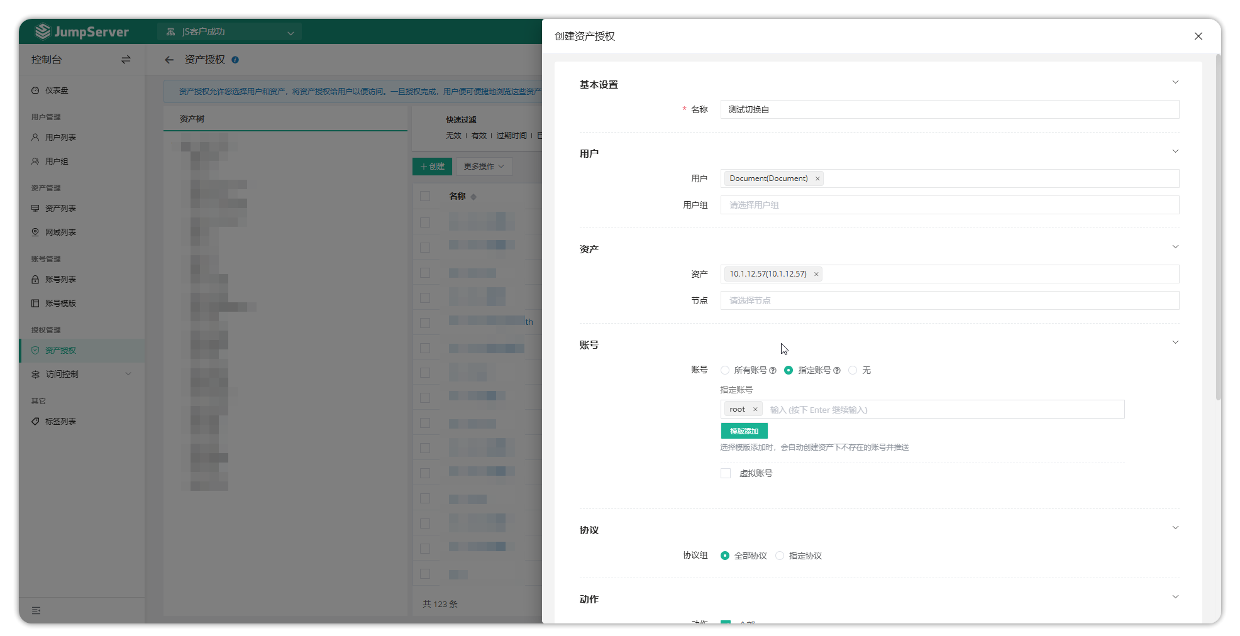This screenshot has width=1240, height=636.
Task: Select the 所有账号 radio option
Action: [725, 371]
